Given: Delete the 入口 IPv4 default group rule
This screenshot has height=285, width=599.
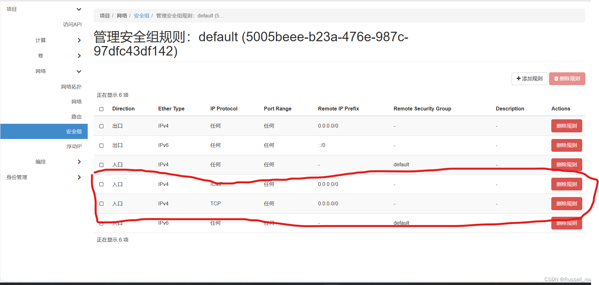Looking at the screenshot, I should coord(567,164).
